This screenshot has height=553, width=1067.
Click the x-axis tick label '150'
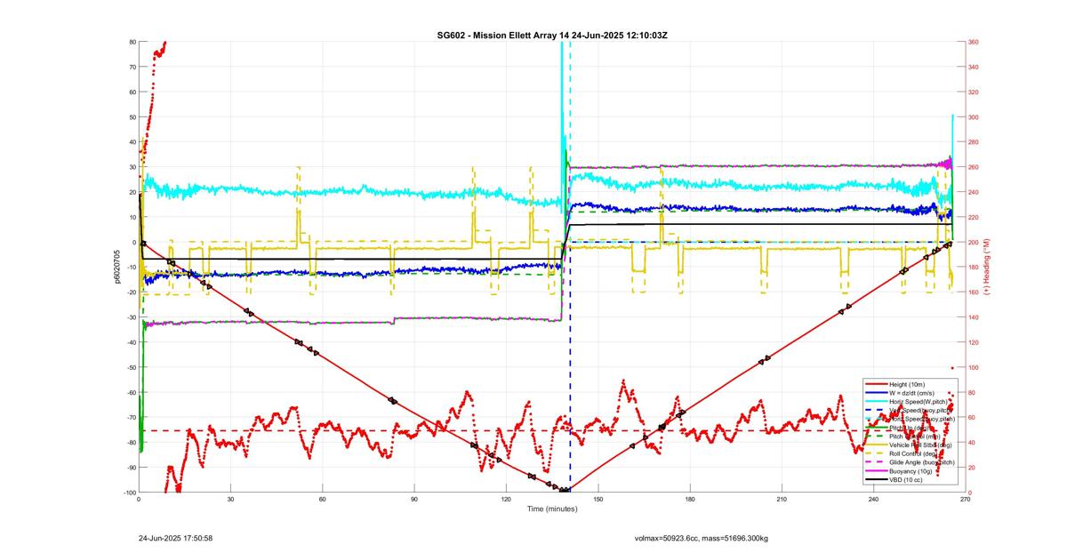tap(598, 500)
